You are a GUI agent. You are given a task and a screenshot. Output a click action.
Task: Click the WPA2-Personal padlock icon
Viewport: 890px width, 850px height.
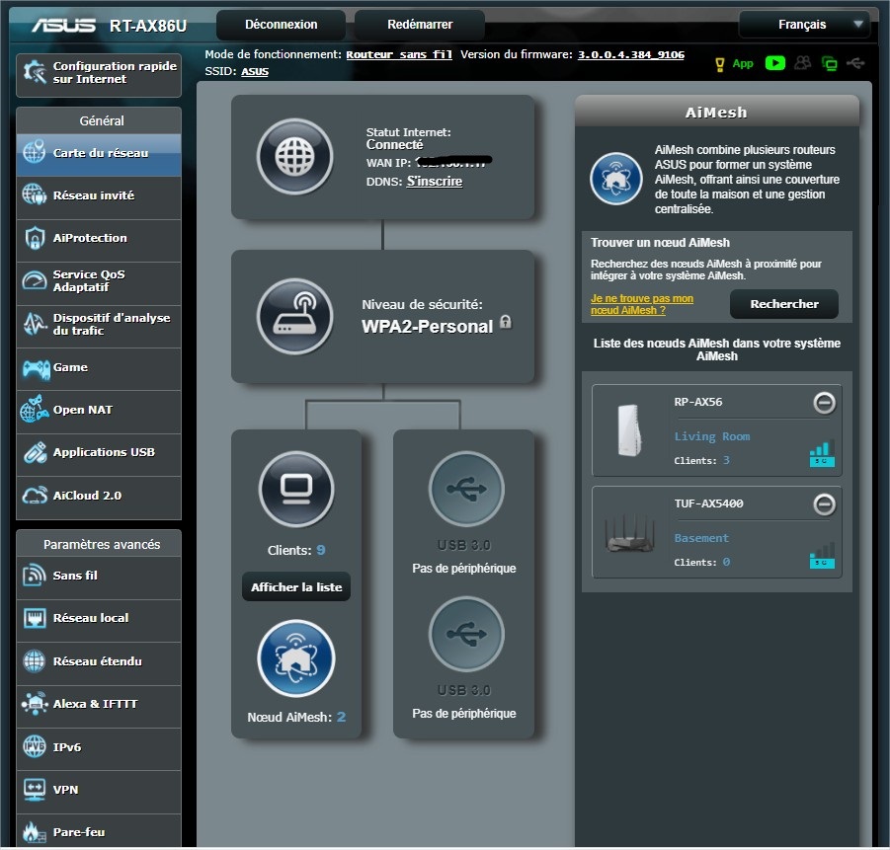click(x=505, y=322)
